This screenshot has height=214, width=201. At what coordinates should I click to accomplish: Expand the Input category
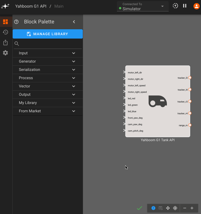[x=48, y=53]
